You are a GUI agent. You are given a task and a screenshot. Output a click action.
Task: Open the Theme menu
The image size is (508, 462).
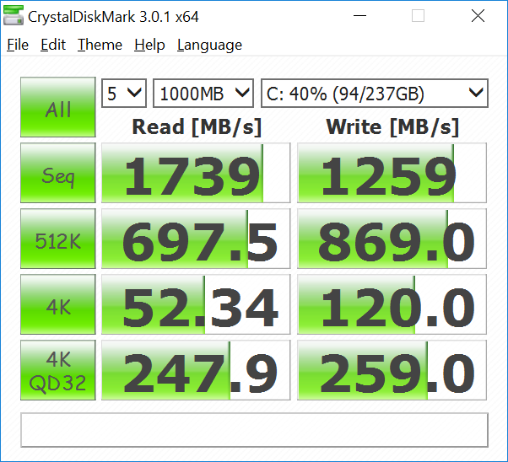100,45
